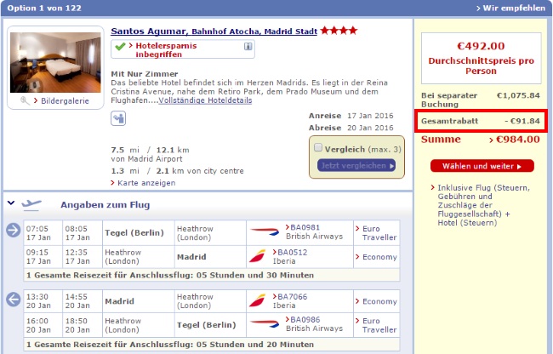Open the Bildergalerie link
The height and width of the screenshot is (354, 553).
click(65, 101)
